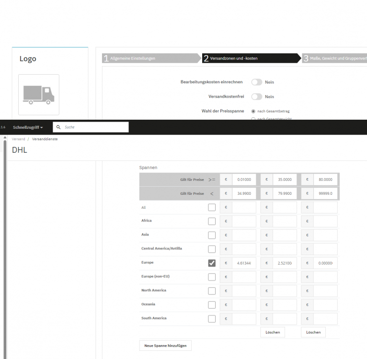
Task: Select step 2 Versandzonen und -kosten tab
Action: [252, 58]
